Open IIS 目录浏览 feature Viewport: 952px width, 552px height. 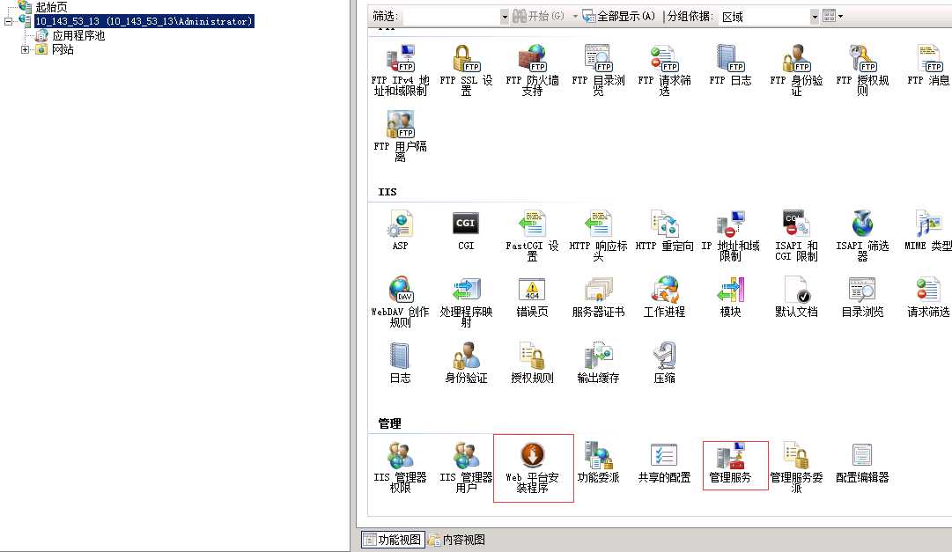[x=862, y=297]
